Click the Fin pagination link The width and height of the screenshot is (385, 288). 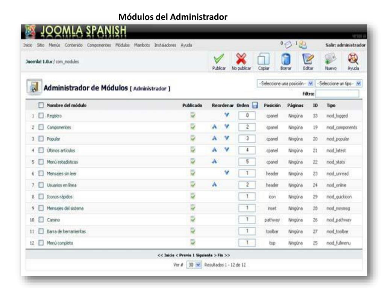coord(220,255)
